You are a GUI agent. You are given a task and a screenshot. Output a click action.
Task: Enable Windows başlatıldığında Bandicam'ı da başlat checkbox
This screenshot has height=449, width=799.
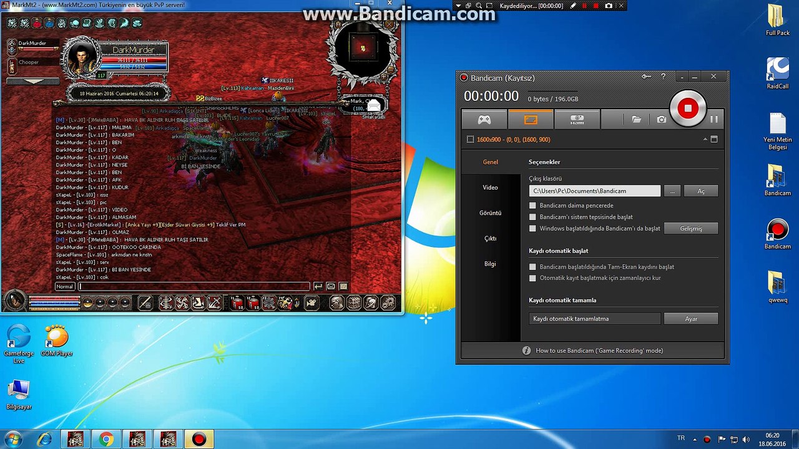532,228
